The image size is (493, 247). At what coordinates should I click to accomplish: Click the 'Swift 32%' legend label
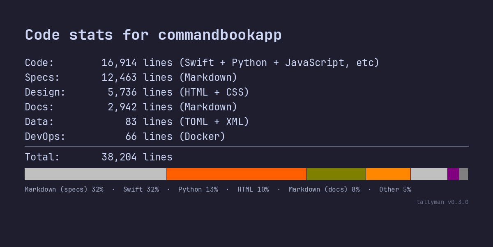[141, 189]
